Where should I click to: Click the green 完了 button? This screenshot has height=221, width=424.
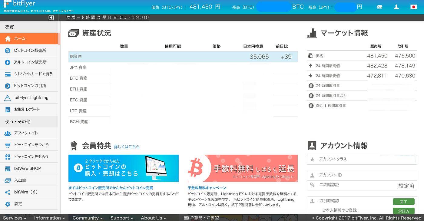pyautogui.click(x=404, y=202)
